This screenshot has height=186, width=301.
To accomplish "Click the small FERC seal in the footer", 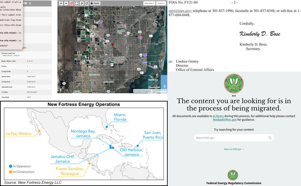I will click(x=233, y=175).
